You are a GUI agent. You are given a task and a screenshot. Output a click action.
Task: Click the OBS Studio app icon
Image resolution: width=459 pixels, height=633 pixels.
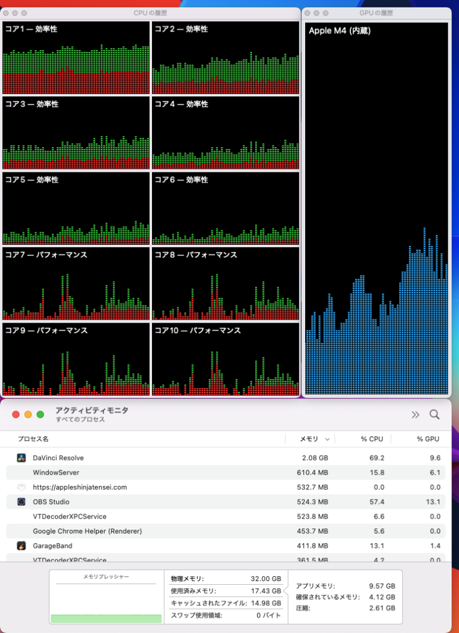click(22, 502)
